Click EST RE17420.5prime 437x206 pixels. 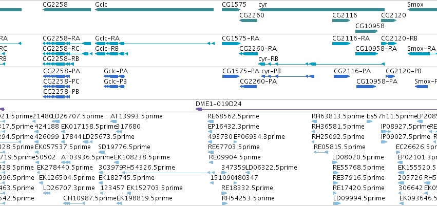click(358, 188)
